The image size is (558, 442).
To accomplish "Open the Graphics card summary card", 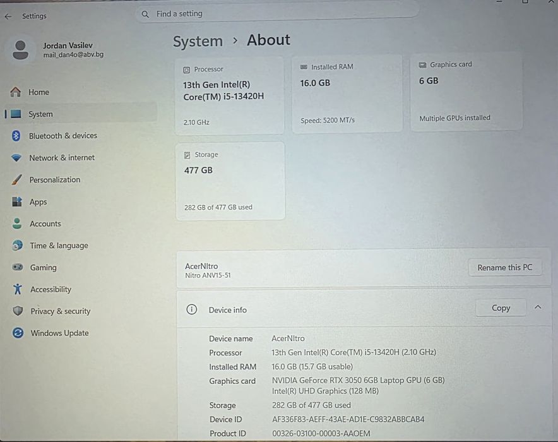I will pos(466,92).
